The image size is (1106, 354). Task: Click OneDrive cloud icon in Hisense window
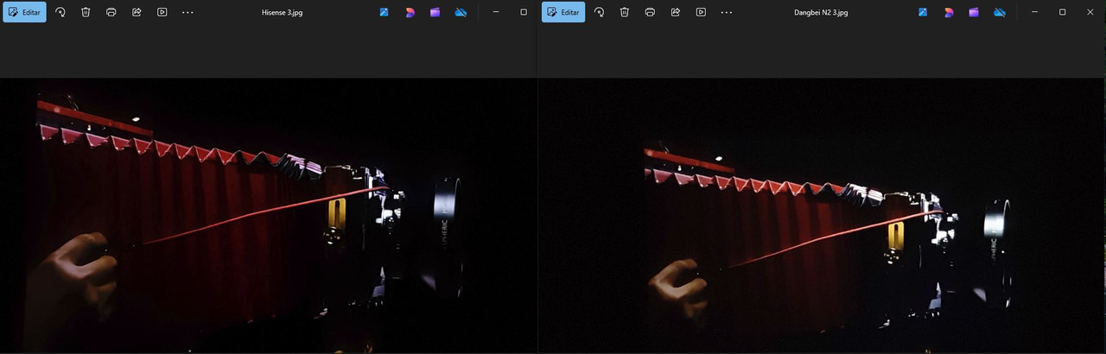(461, 12)
